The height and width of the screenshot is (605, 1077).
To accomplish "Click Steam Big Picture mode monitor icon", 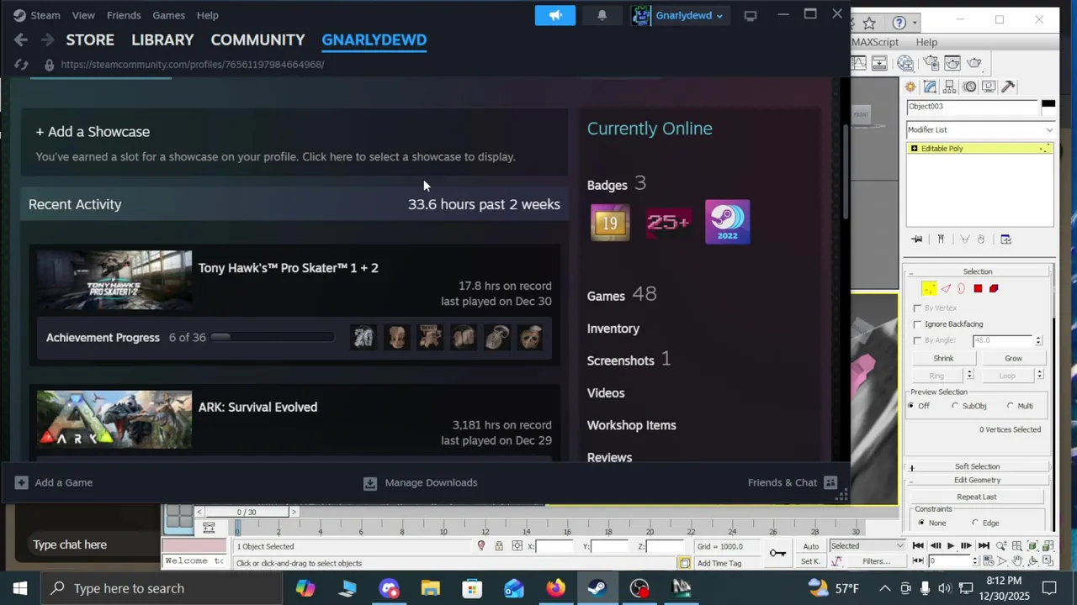I will [x=751, y=15].
